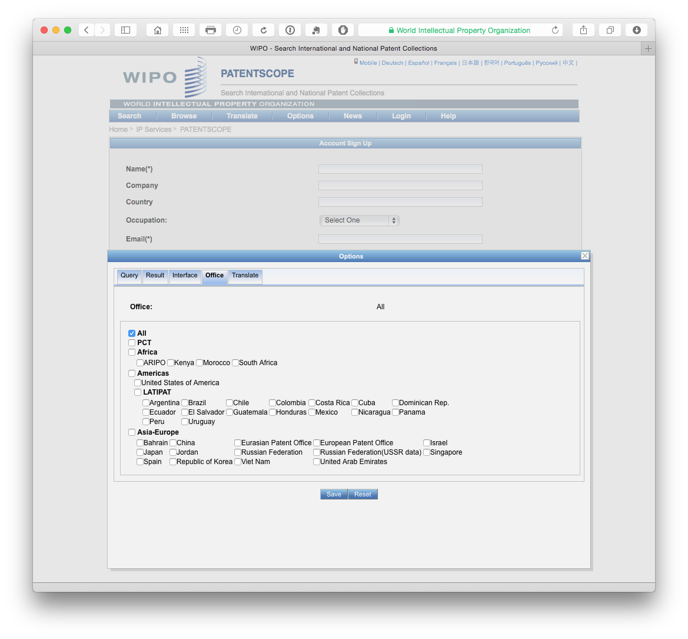Uncheck the All offices checkbox
Image resolution: width=688 pixels, height=639 pixels.
(x=132, y=333)
